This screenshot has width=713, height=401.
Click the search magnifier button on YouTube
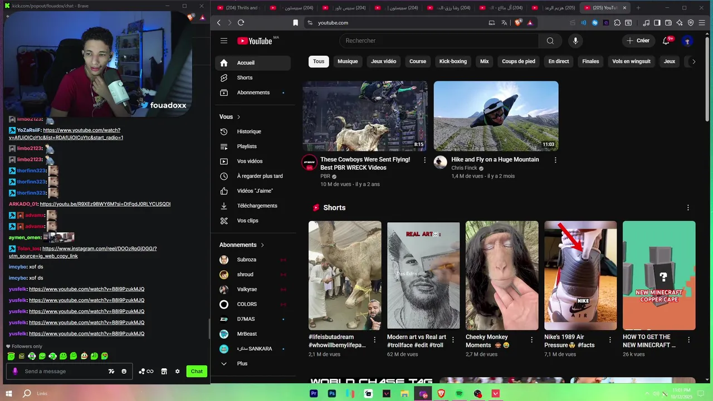click(x=550, y=41)
